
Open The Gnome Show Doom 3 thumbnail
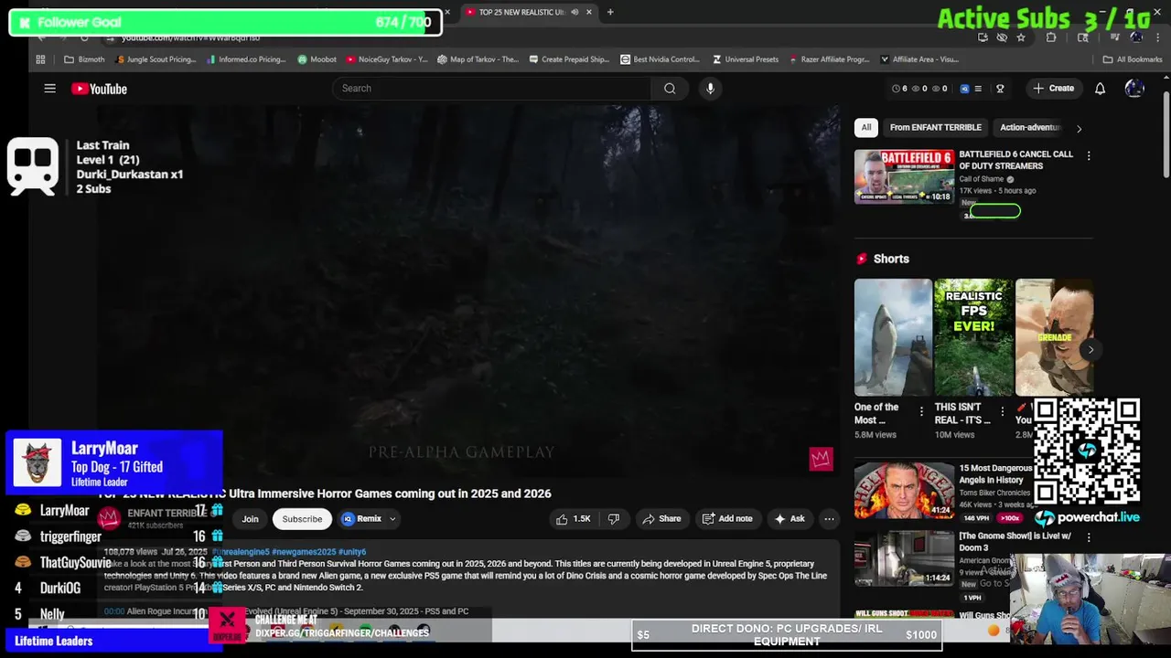904,557
